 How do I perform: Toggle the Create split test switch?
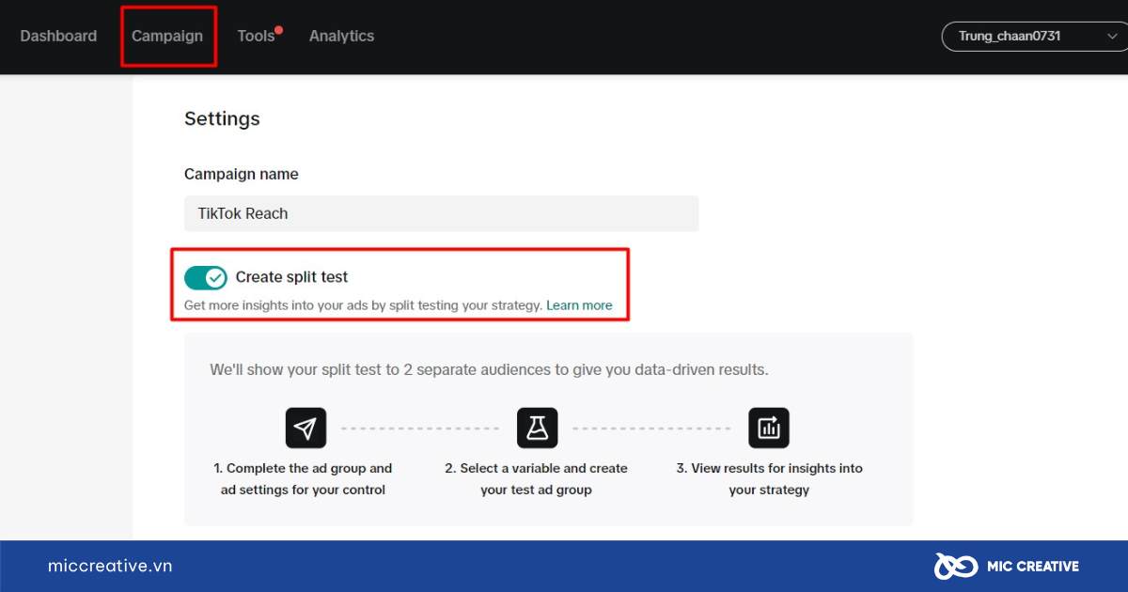206,277
